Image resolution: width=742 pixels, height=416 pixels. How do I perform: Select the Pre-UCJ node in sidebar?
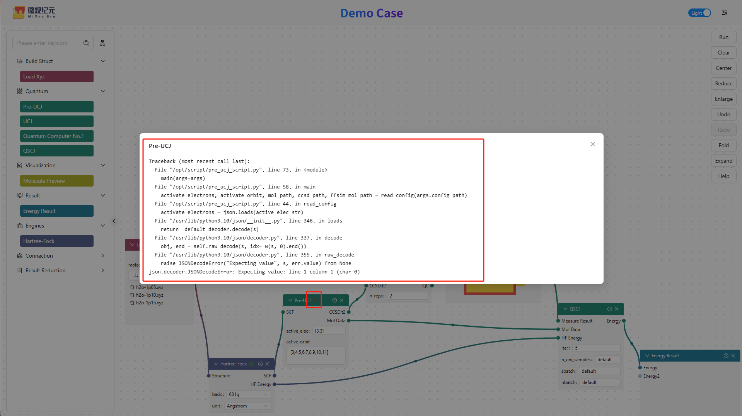[57, 107]
